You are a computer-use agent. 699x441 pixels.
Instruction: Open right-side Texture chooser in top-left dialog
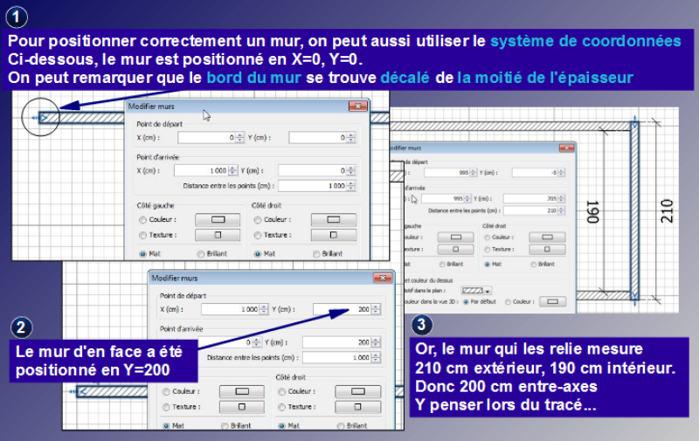332,235
